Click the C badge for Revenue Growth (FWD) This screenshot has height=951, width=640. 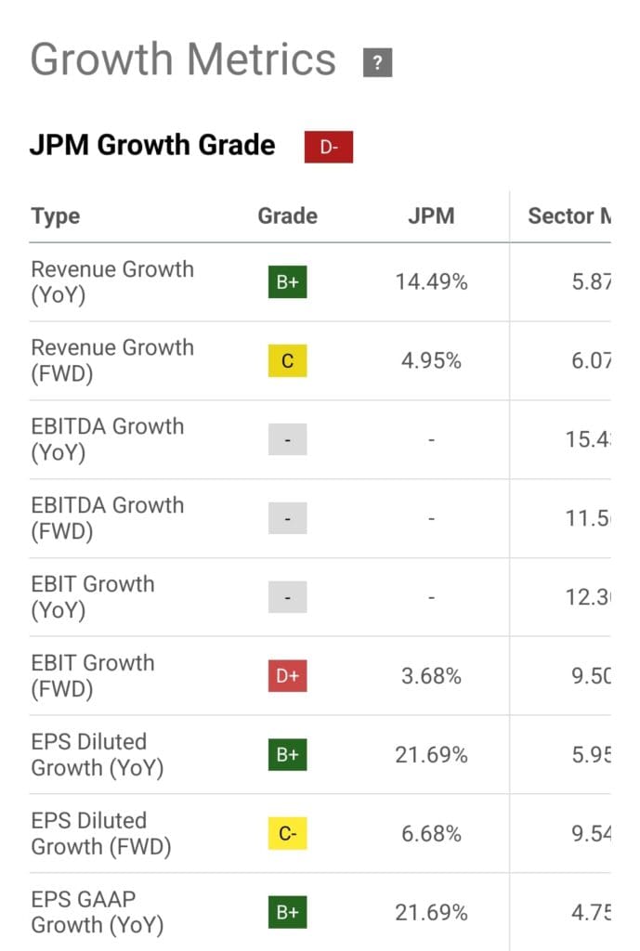point(287,360)
